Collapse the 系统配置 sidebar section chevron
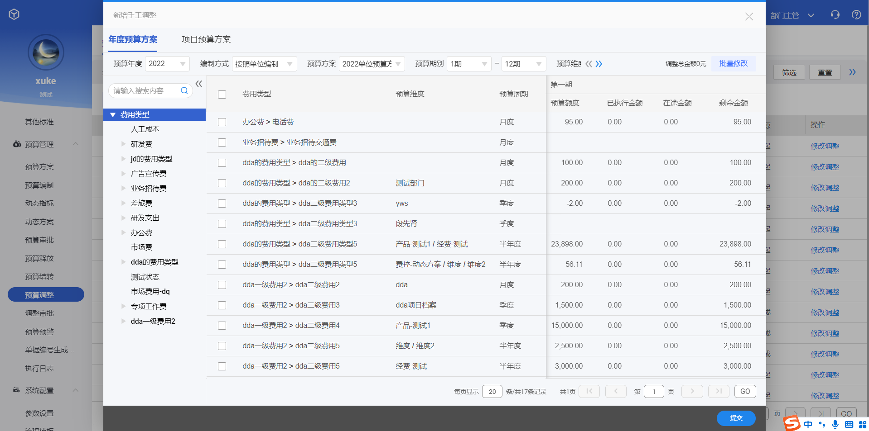The image size is (869, 431). [76, 390]
